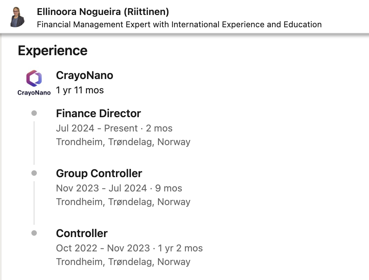Image resolution: width=369 pixels, height=280 pixels.
Task: Click the Financial Management Expert headline text
Action: 179,25
